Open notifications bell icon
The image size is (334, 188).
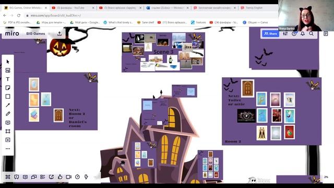click(303, 33)
